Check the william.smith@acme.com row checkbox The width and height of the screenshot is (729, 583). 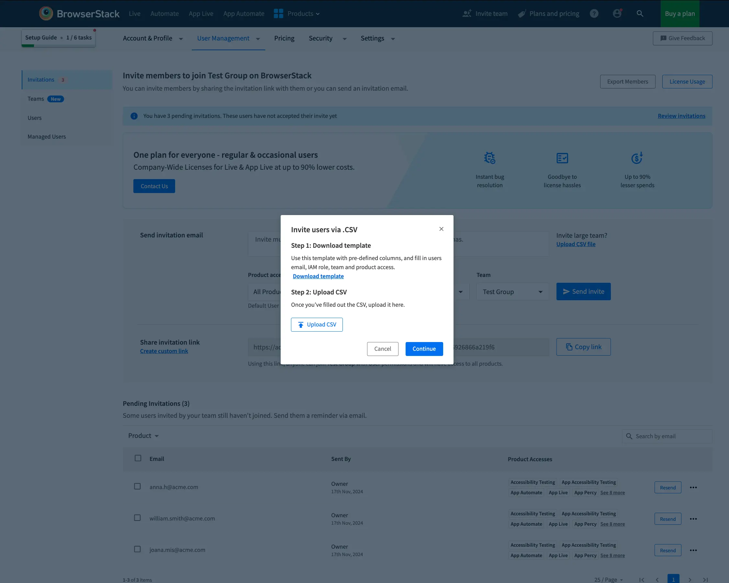[x=137, y=518]
